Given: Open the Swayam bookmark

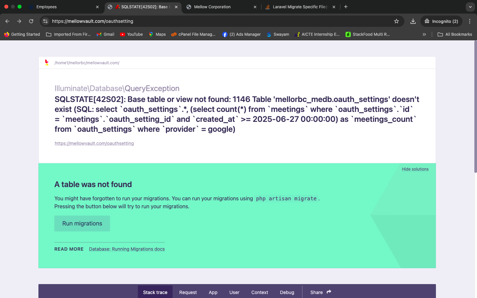Looking at the screenshot, I should click(x=278, y=34).
